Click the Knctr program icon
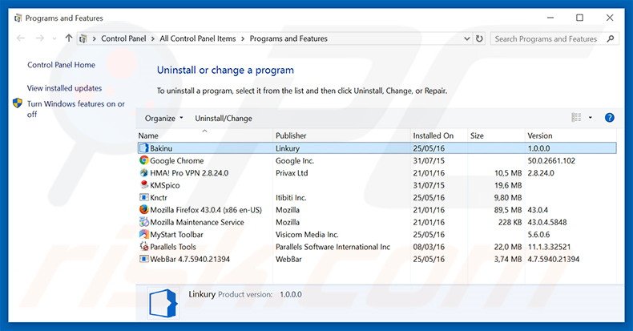 click(x=143, y=197)
